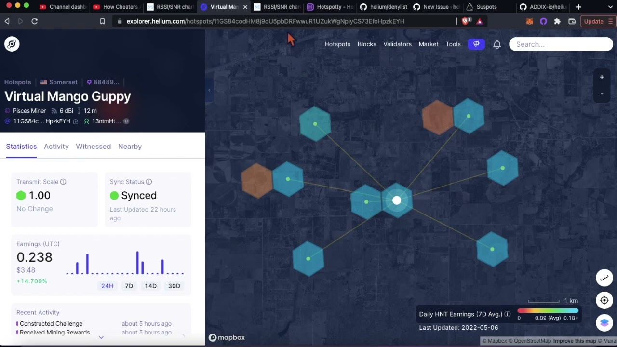Expand Recent Activity with down chevron

[x=101, y=337]
